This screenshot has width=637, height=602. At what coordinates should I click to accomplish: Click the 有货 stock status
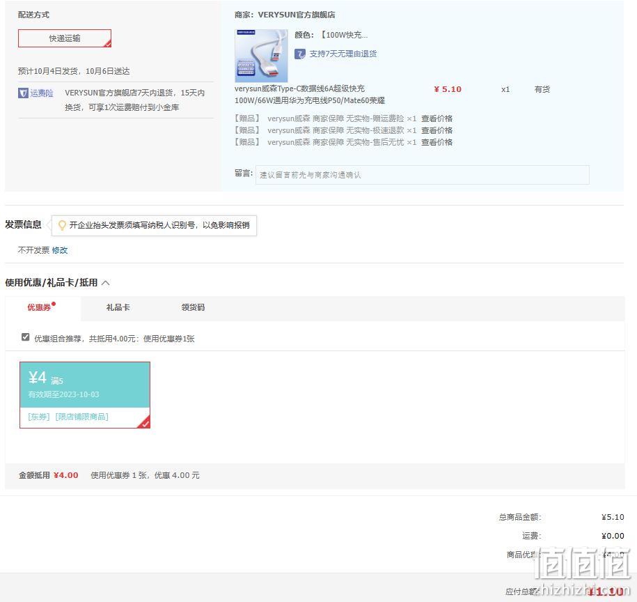tap(542, 89)
